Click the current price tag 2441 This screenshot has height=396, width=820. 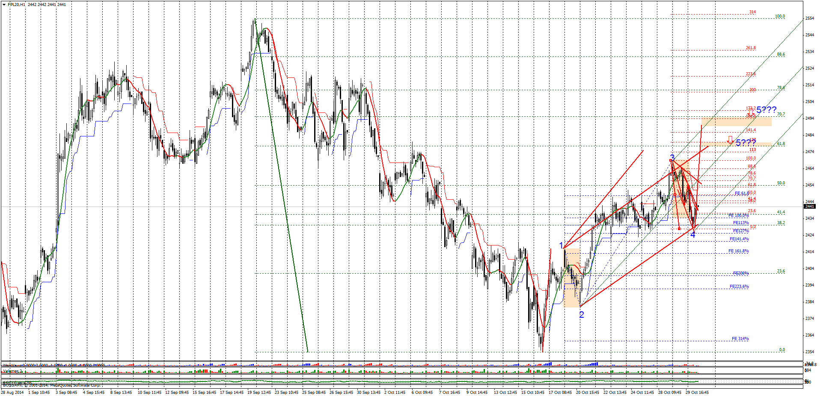[809, 207]
